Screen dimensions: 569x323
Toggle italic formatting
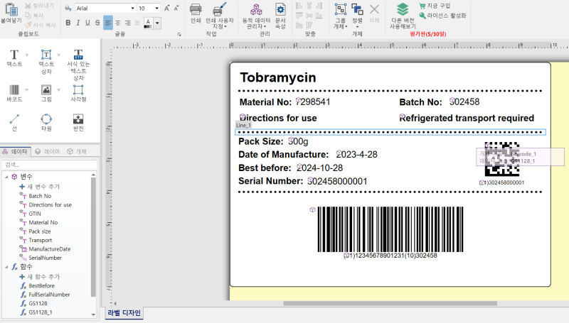78,23
